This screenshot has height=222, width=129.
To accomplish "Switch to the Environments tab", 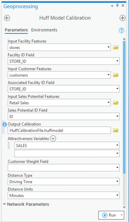I will (44, 30).
